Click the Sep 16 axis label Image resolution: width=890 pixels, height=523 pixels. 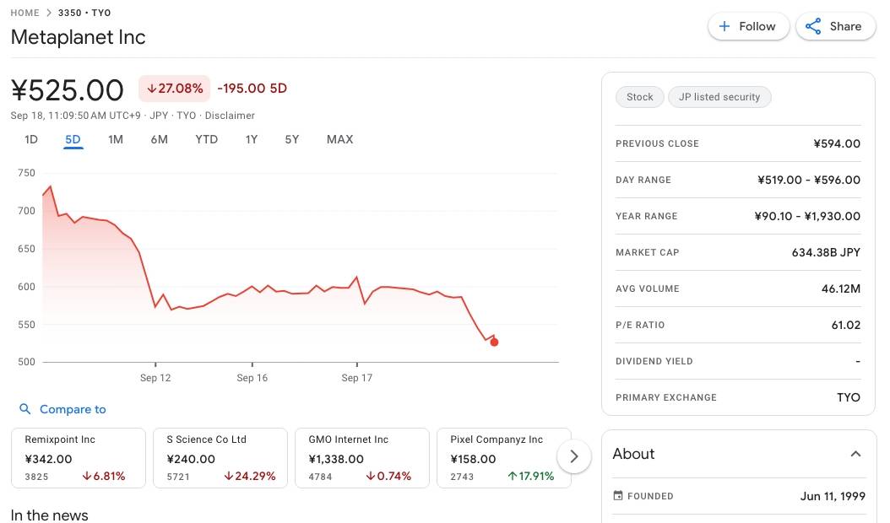[252, 378]
